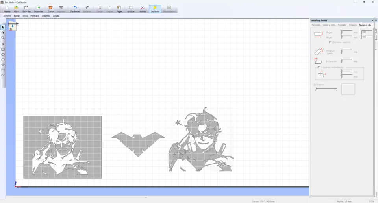Screen dimensions: 378x203
Task: Create a new document with Nuevo
Action: [7, 9]
